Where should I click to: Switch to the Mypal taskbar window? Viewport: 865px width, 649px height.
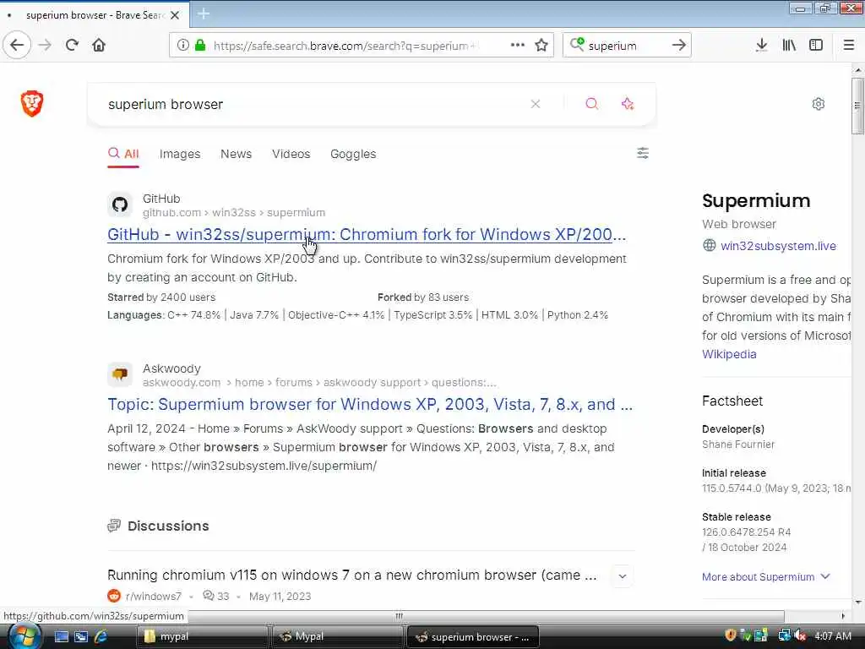[x=338, y=636]
